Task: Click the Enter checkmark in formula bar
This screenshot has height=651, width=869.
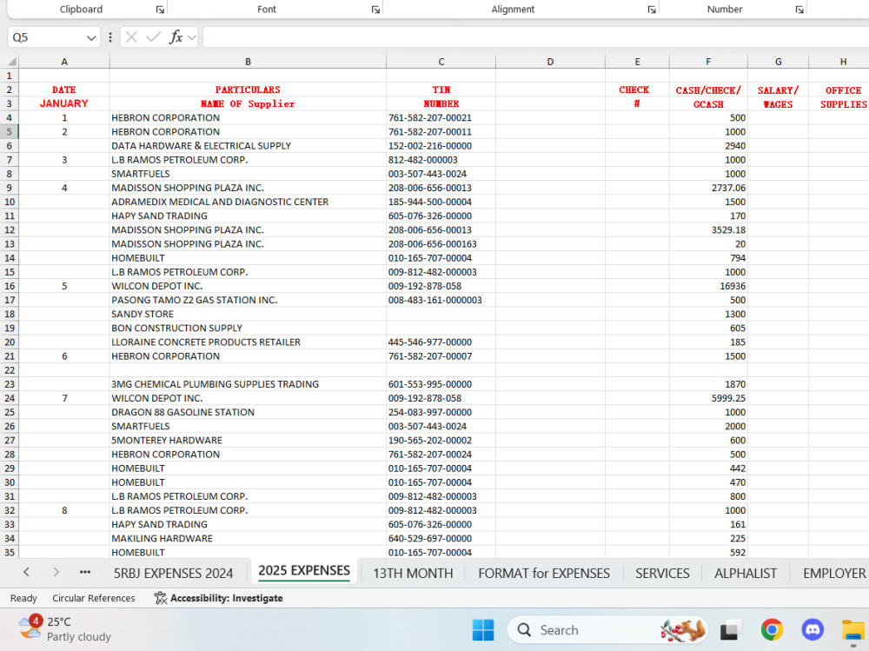Action: pos(153,37)
